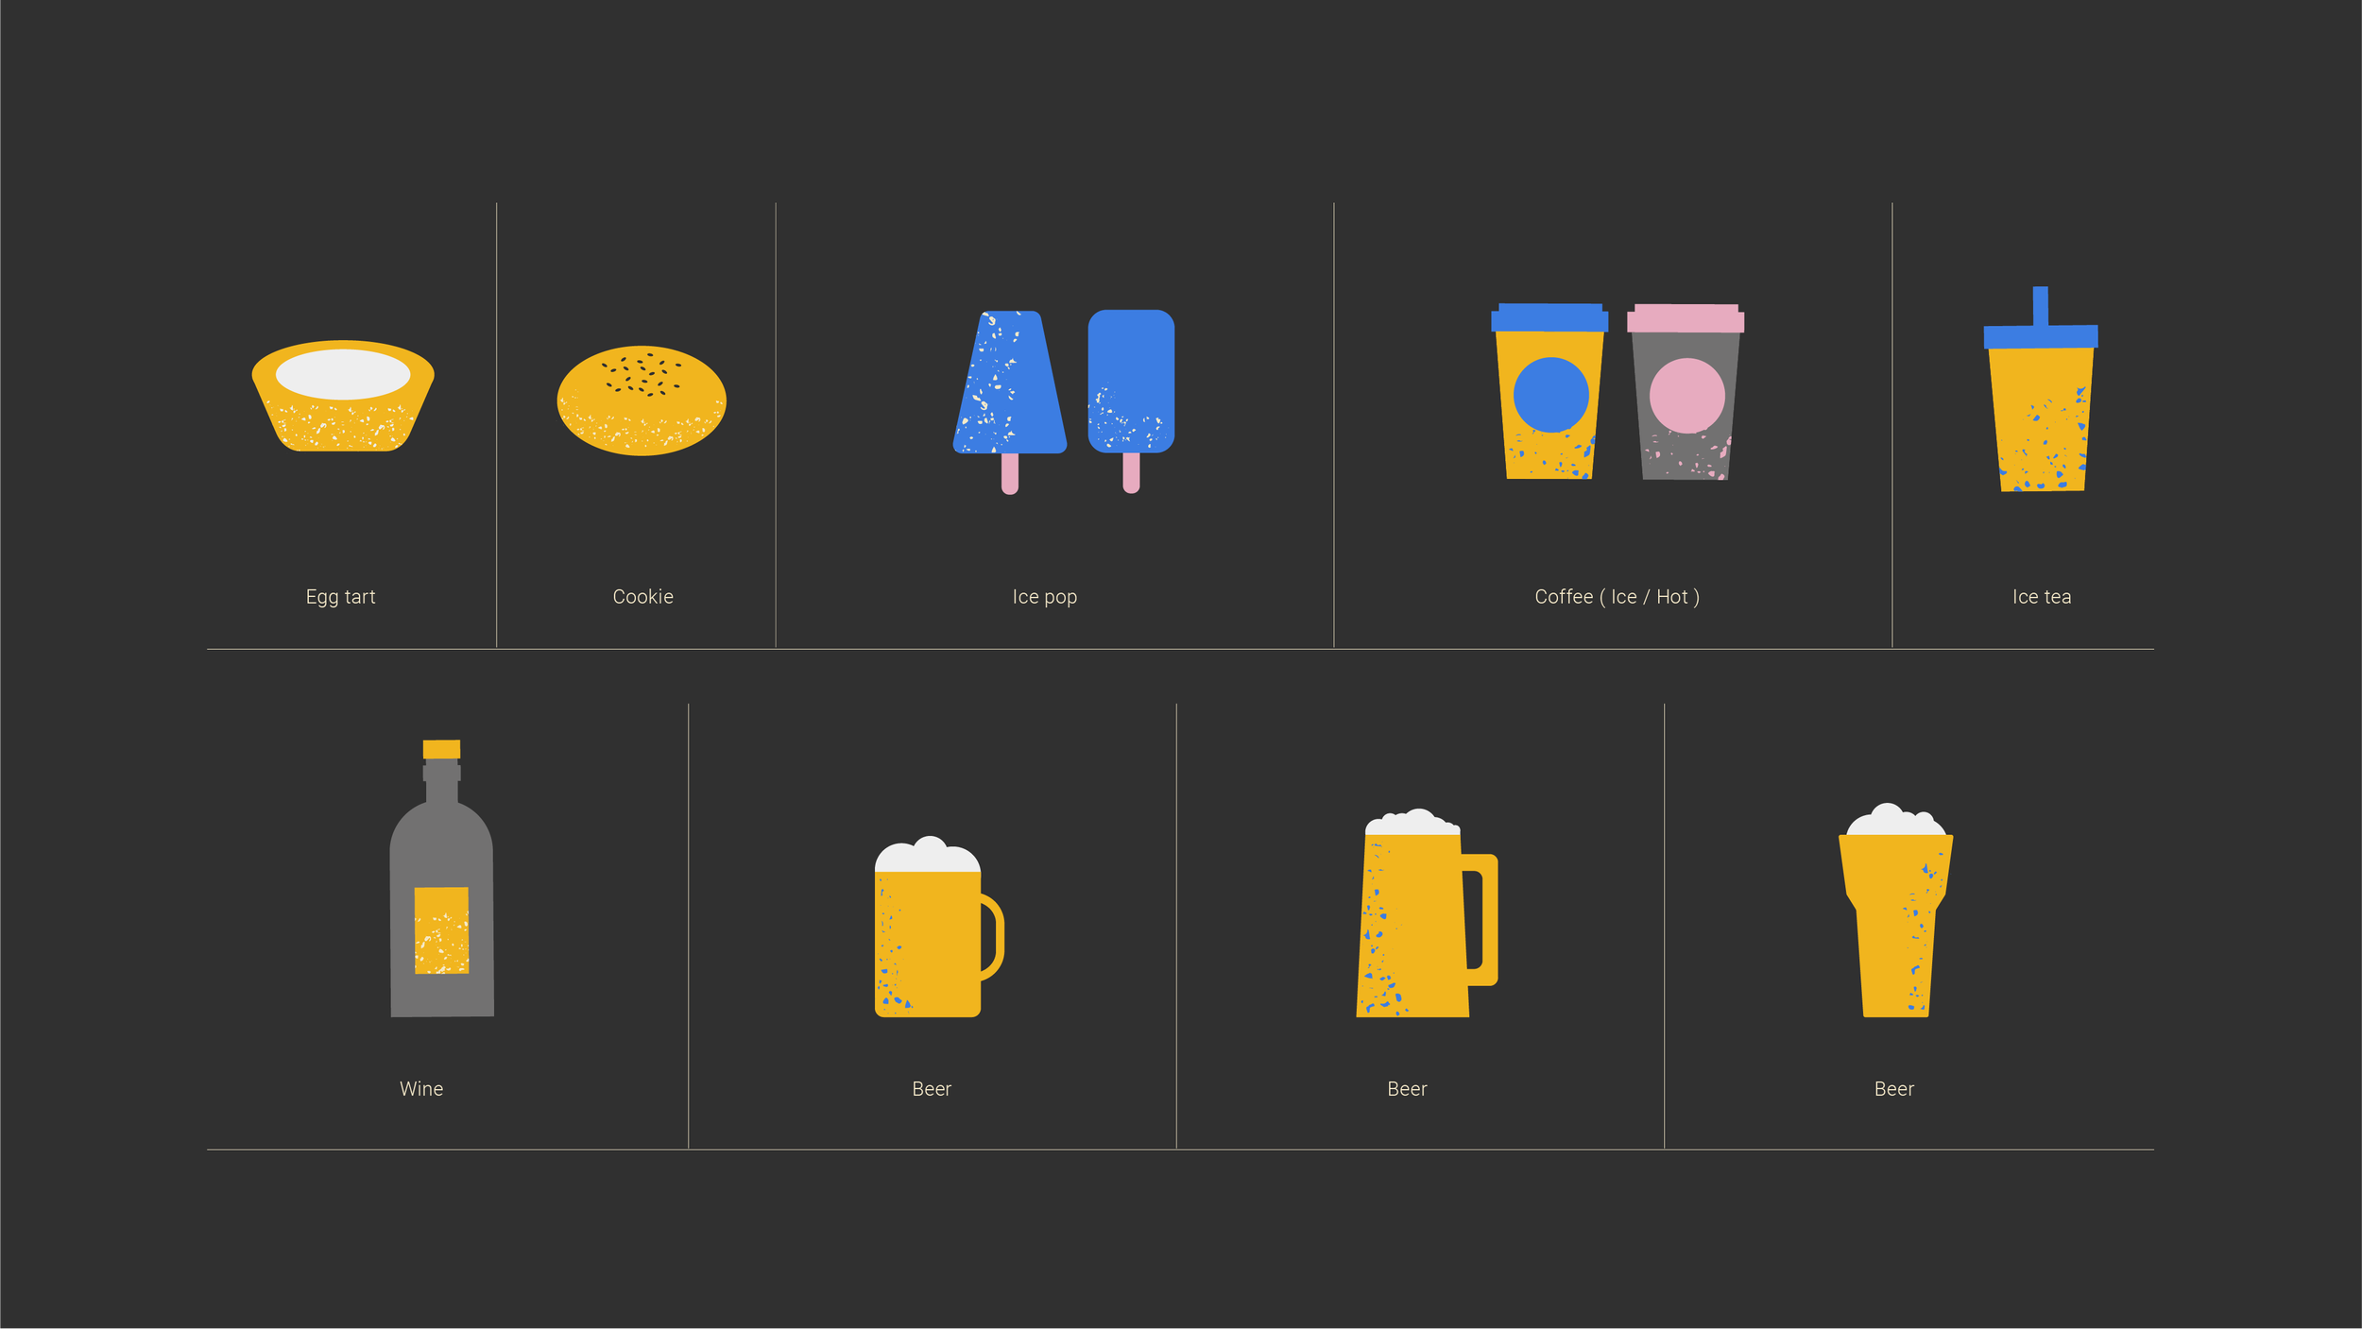Viewport: 2362px width, 1329px height.
Task: Click the blue lid of the iced coffee
Action: click(x=1549, y=317)
